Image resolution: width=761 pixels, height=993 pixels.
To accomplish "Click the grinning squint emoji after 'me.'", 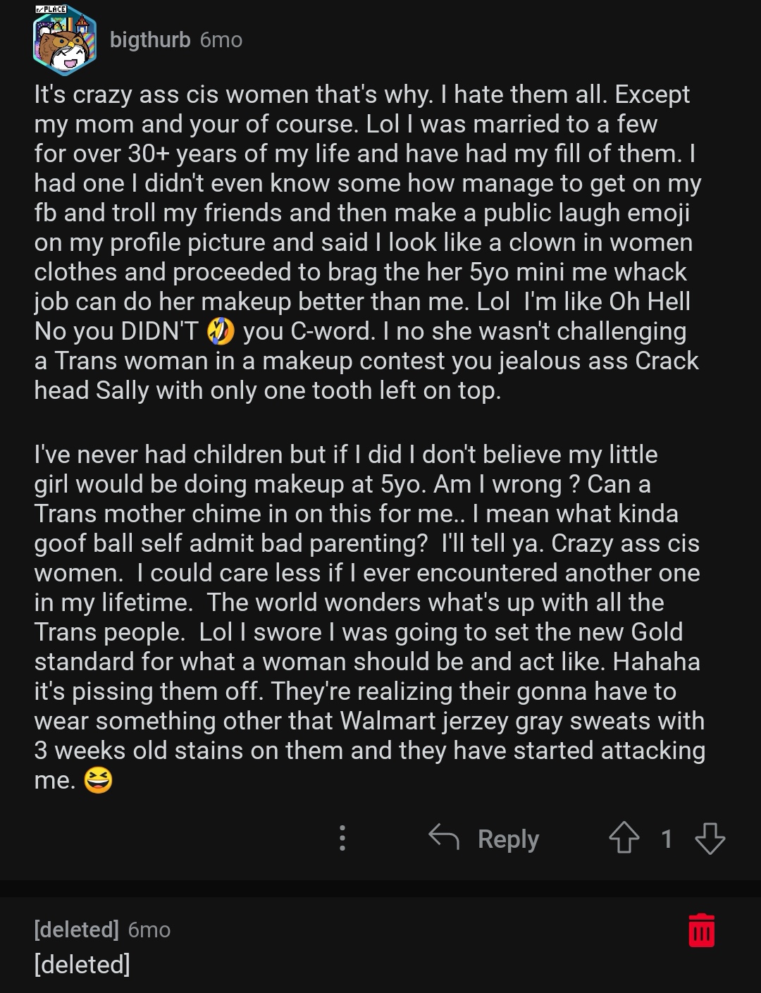I will 98,780.
